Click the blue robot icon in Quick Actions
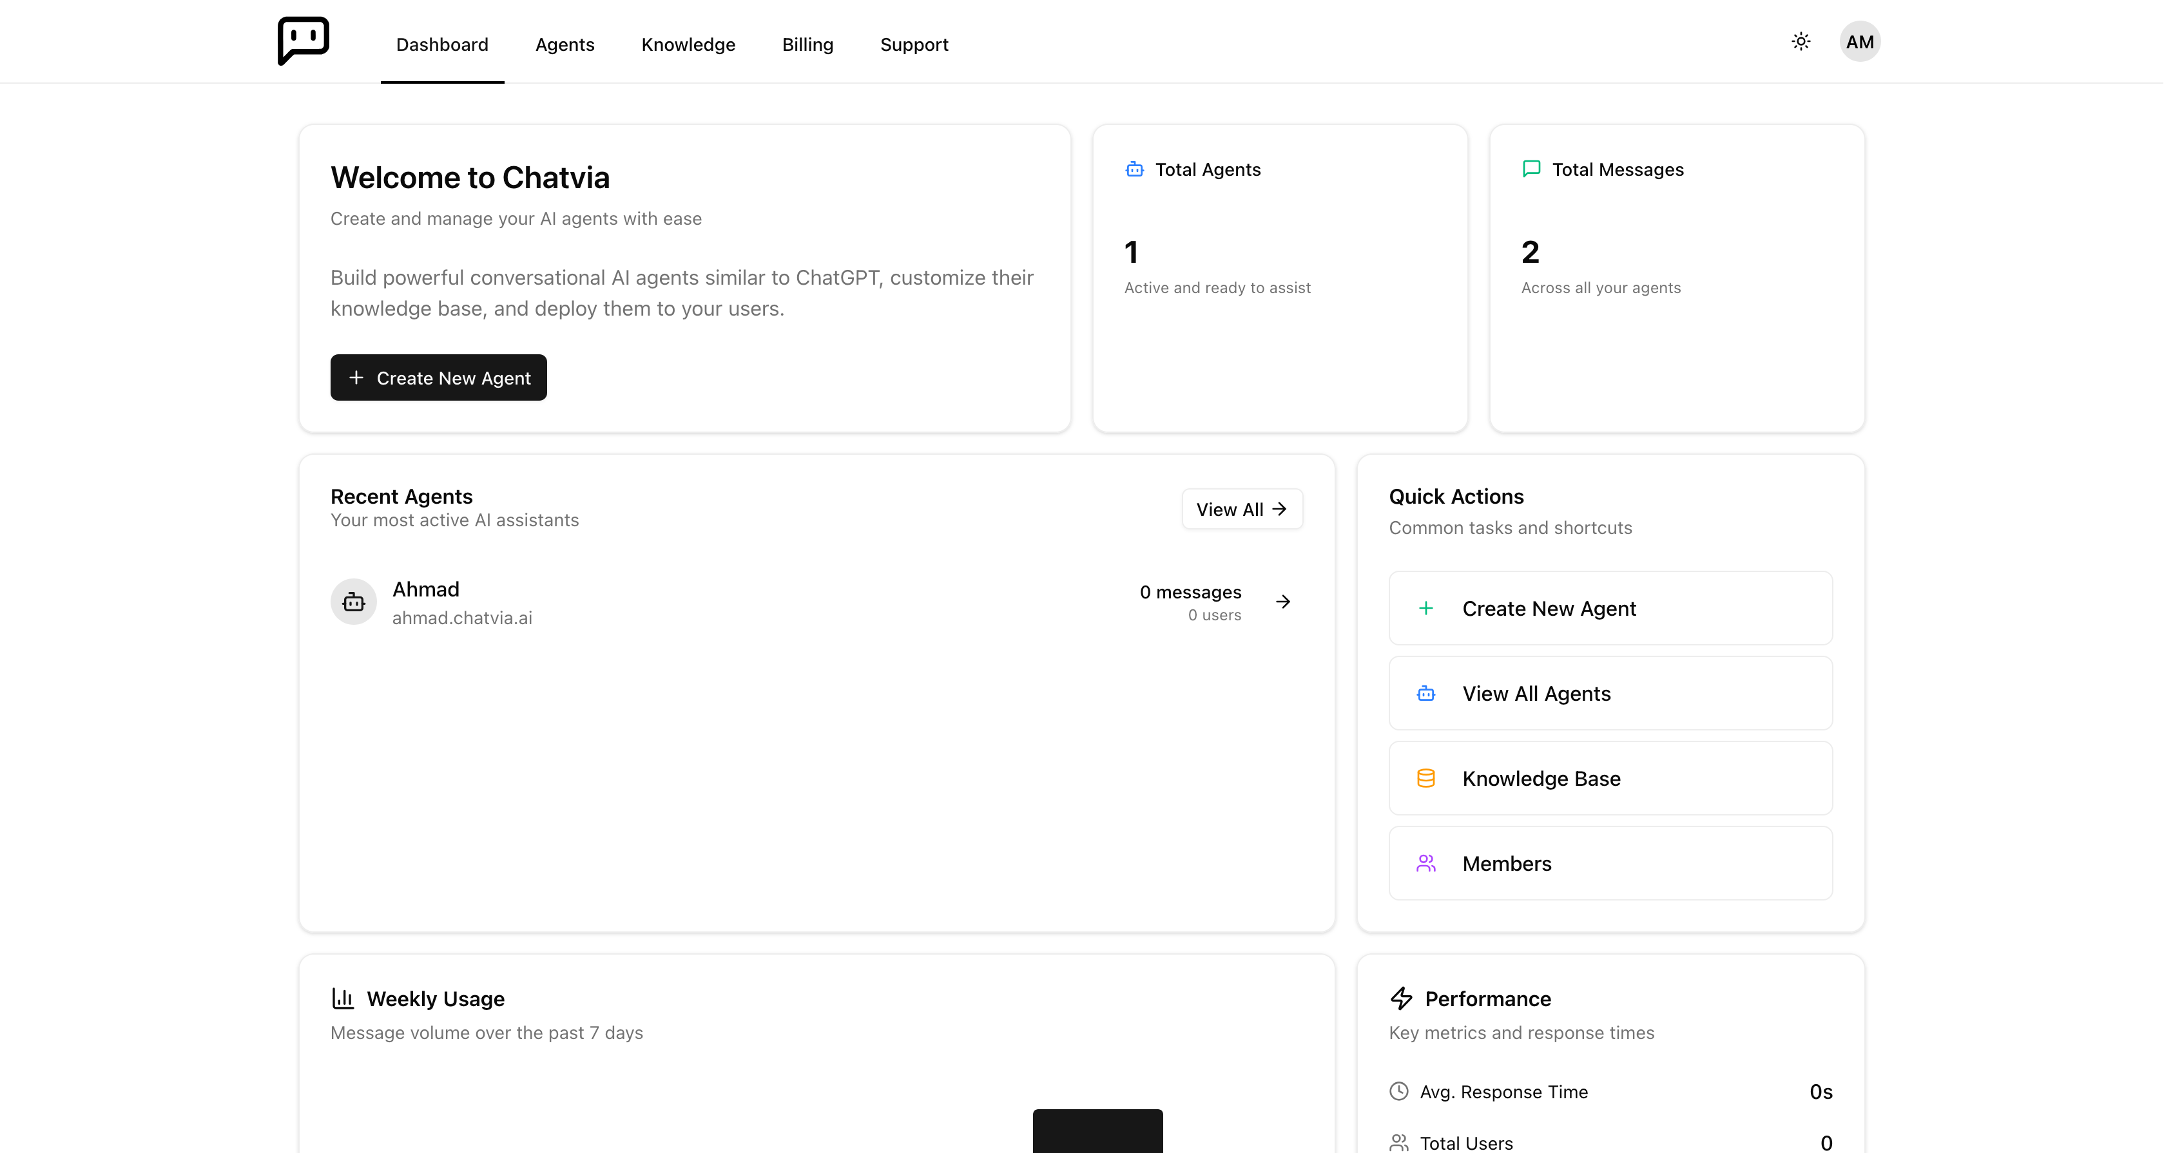Screen dimensions: 2164x1153 point(1425,694)
